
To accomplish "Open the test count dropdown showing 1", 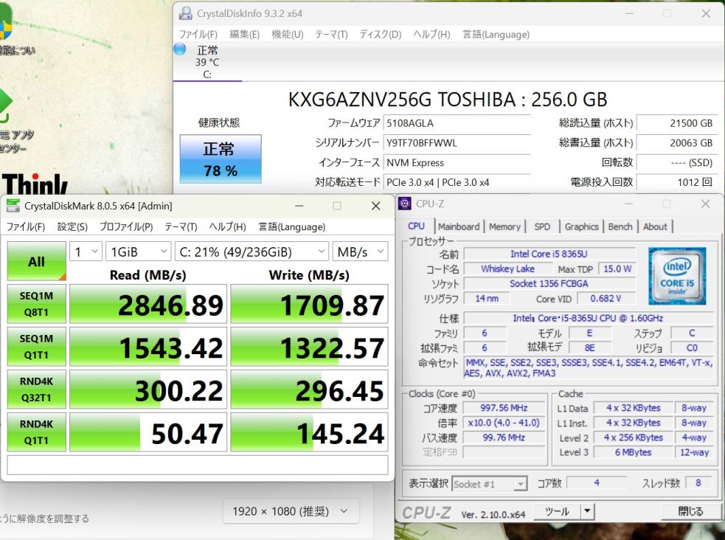I will click(x=86, y=252).
